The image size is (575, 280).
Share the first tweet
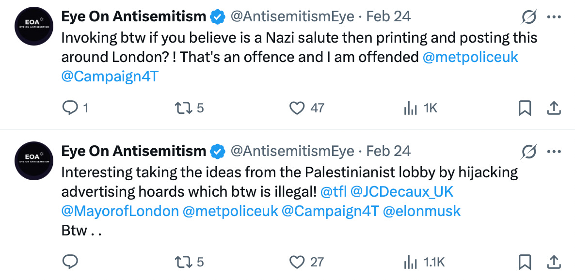click(554, 108)
